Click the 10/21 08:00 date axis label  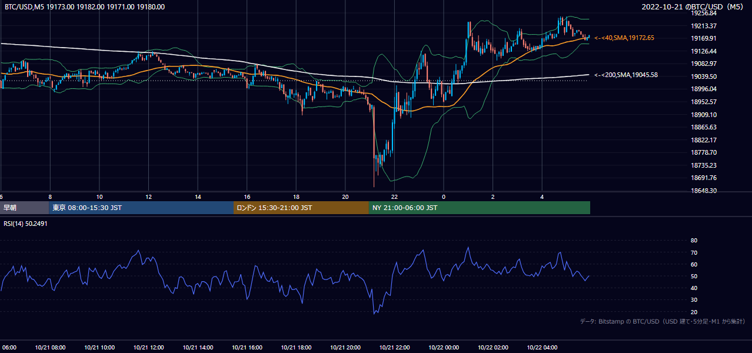click(49, 348)
